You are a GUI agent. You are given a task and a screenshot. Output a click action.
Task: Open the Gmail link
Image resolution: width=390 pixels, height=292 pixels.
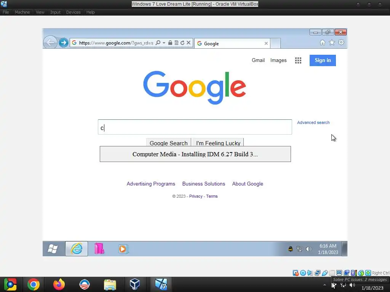coord(258,60)
